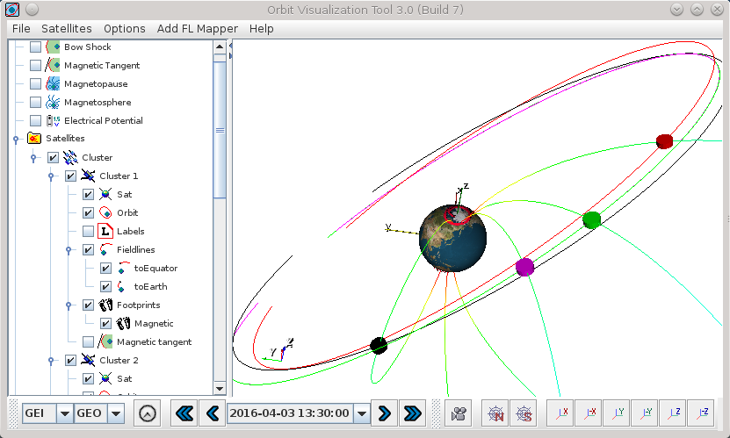Uncheck the Magnetic footprints checkbox
Screen dimensions: 730x438
[105, 324]
